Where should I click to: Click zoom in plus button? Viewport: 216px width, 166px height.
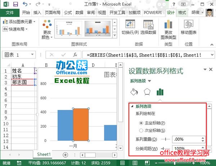click(x=194, y=163)
